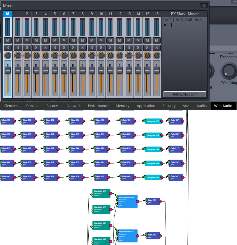237x245 pixels.
Task: Solo mixer channel 14
Action: pos(138,47)
